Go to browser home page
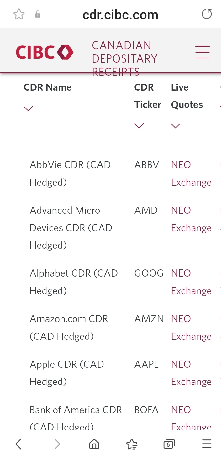Image resolution: width=221 pixels, height=458 pixels. [x=94, y=444]
